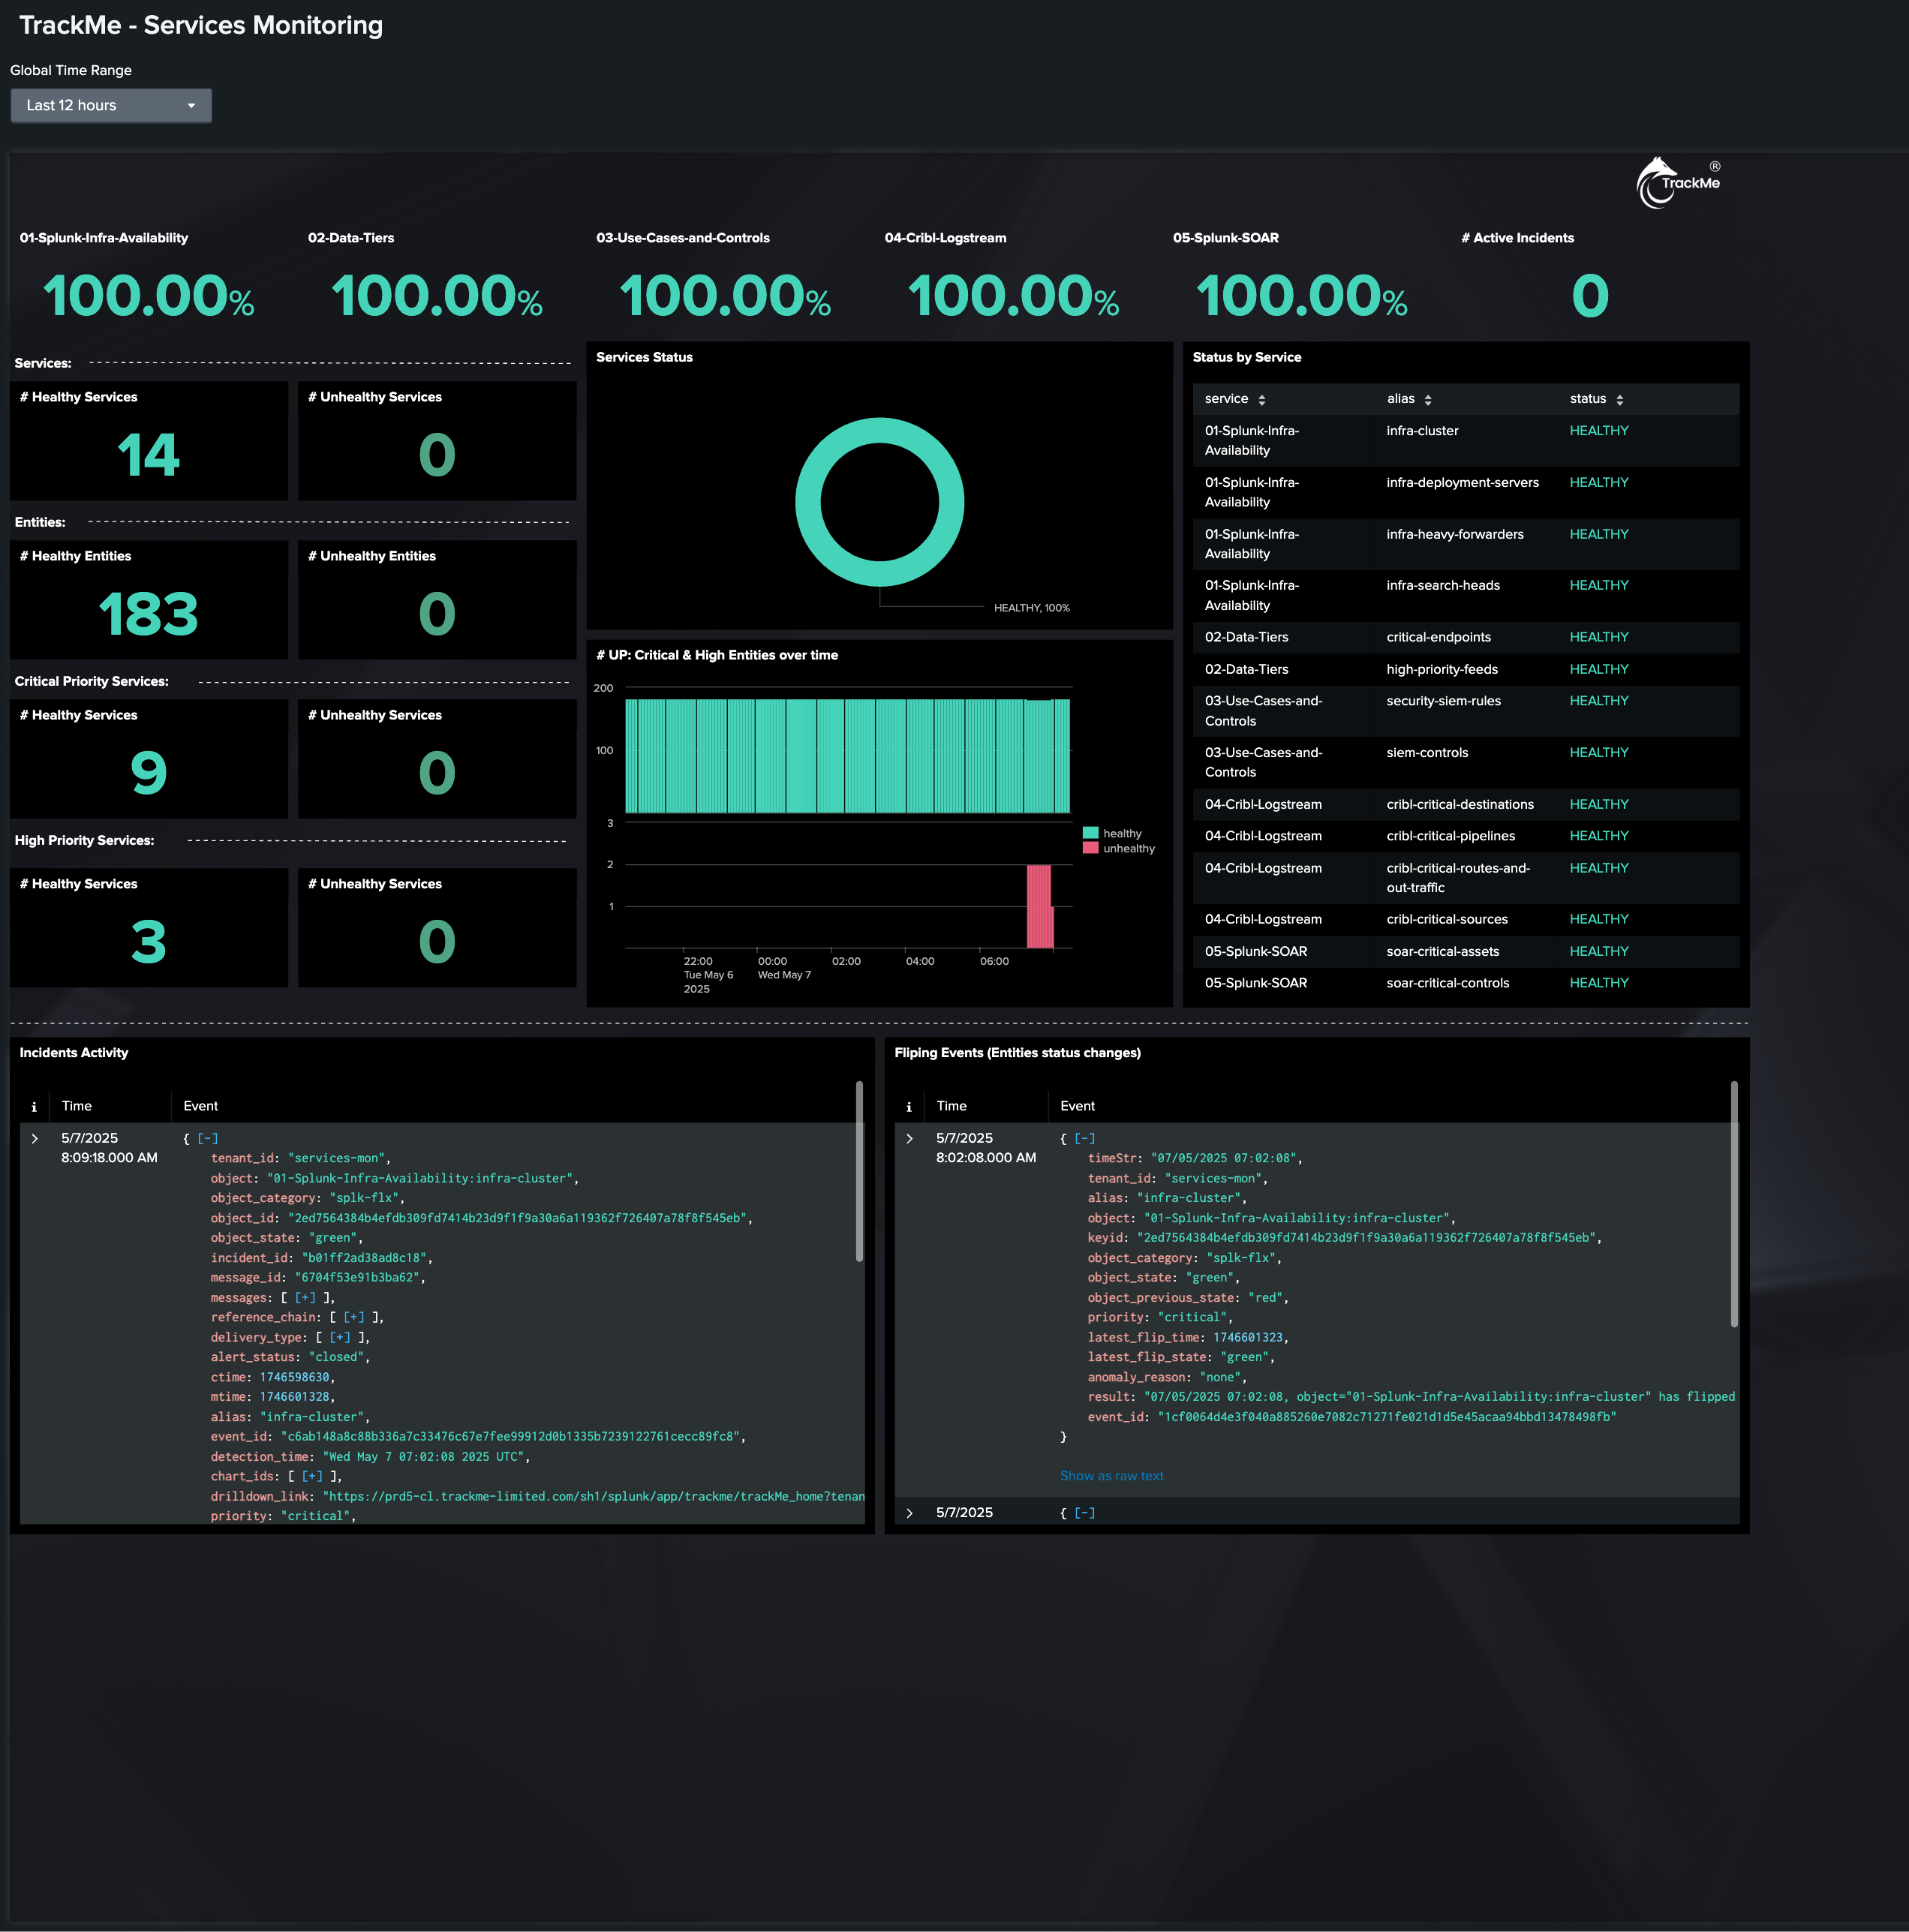
Task: Toggle the healthy legend swatch
Action: (x=1090, y=833)
